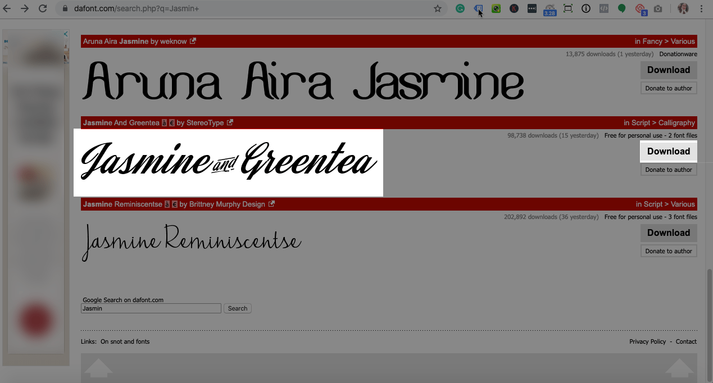Open the speedometer extension showing 3.28
The height and width of the screenshot is (383, 713).
click(x=550, y=10)
